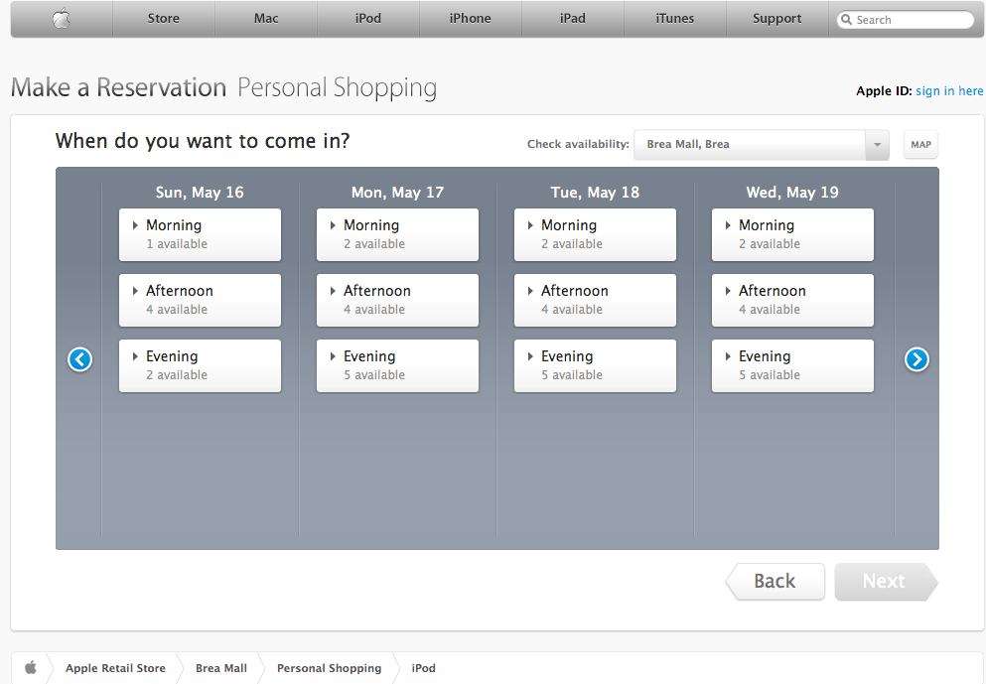Expand Evening slots for Wed, May 19
Viewport: 986px width, 684px height.
(x=792, y=365)
